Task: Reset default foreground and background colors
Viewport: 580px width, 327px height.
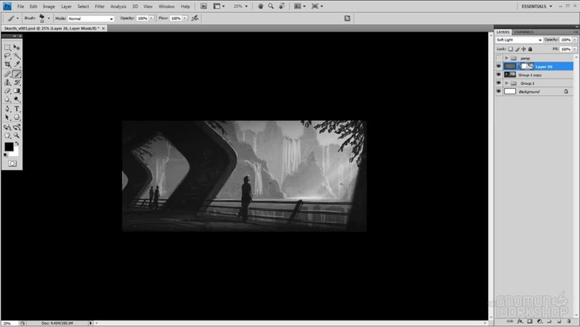Action: coord(6,155)
